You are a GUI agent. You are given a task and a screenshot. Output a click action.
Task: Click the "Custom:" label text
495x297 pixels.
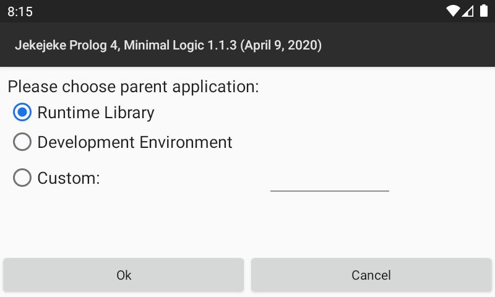pyautogui.click(x=69, y=178)
